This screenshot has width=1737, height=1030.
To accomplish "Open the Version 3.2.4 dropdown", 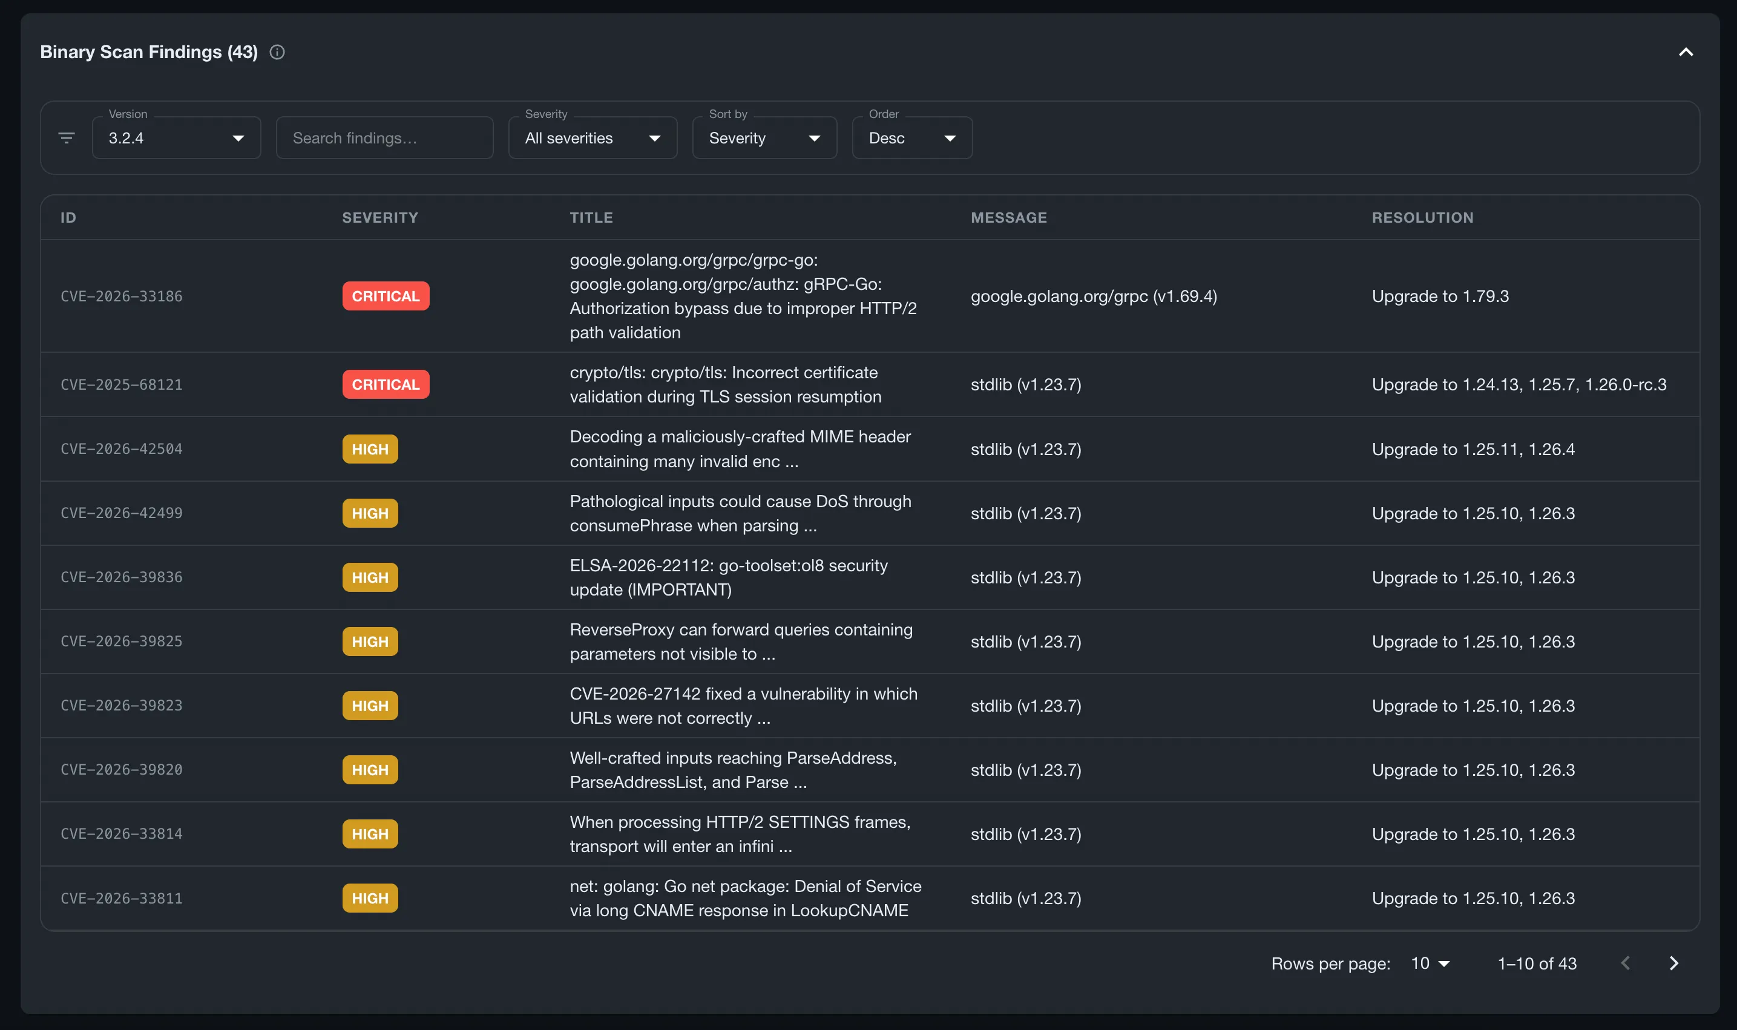I will 176,138.
